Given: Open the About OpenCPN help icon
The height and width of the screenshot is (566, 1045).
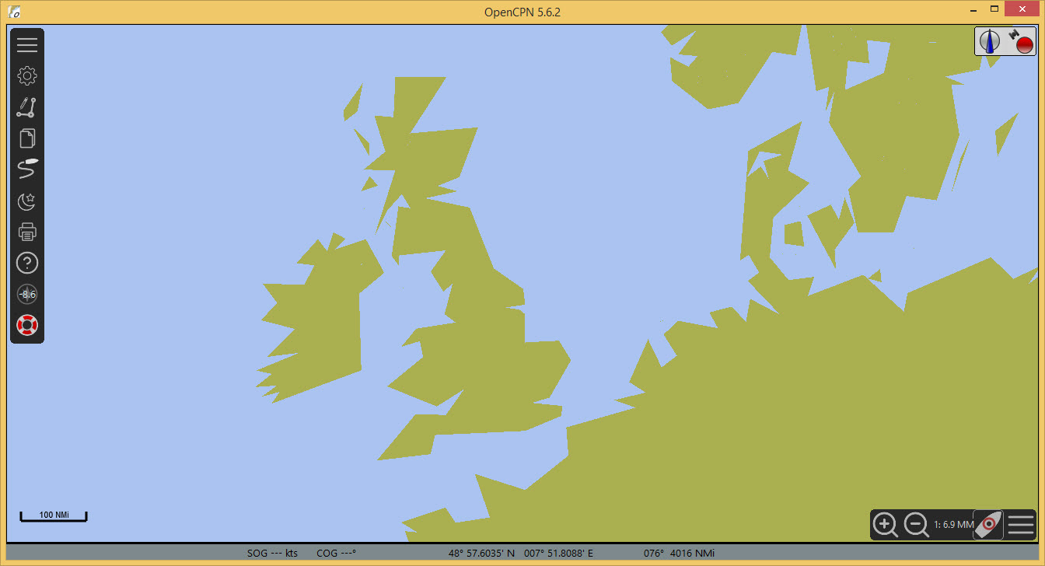Looking at the screenshot, I should [27, 263].
